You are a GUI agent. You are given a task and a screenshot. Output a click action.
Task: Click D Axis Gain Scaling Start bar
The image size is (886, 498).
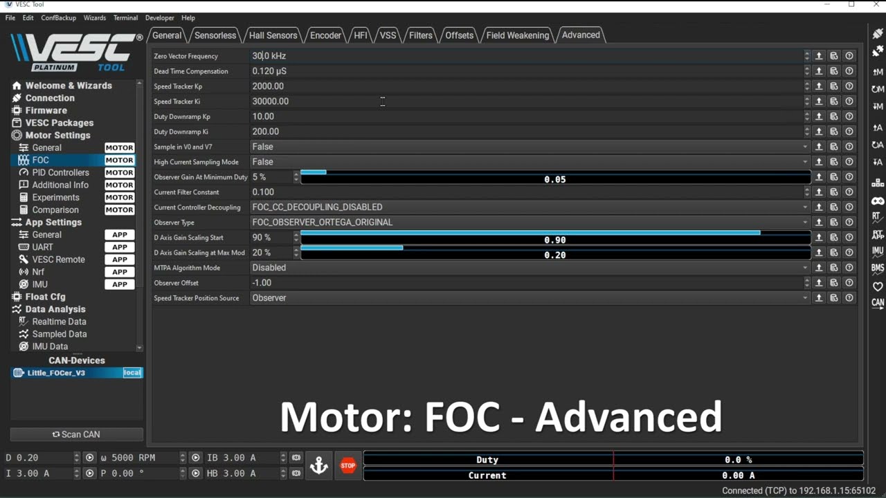coord(555,237)
